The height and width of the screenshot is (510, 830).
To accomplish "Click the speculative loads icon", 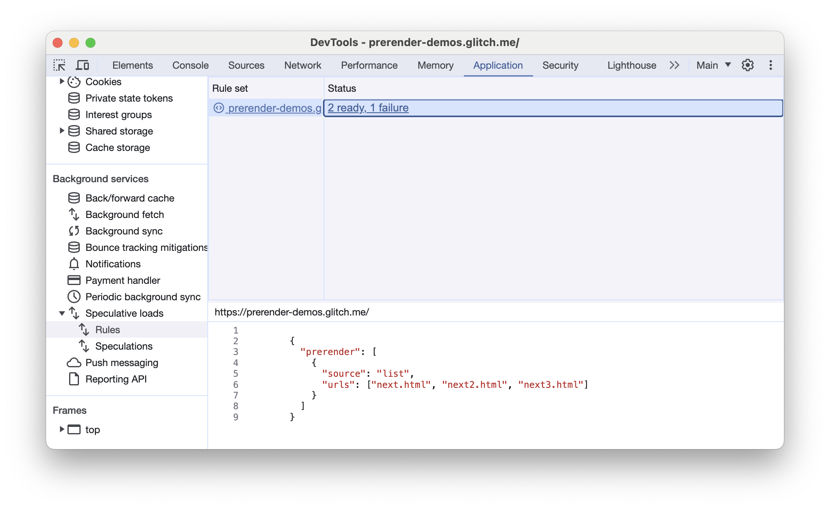I will click(76, 313).
